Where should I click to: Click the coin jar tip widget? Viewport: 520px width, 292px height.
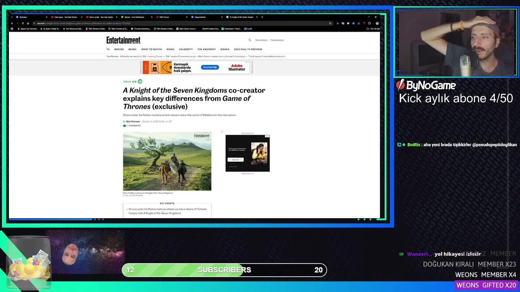[28, 264]
